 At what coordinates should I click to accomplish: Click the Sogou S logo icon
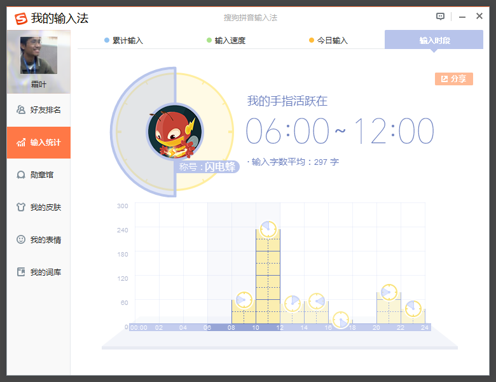21,18
